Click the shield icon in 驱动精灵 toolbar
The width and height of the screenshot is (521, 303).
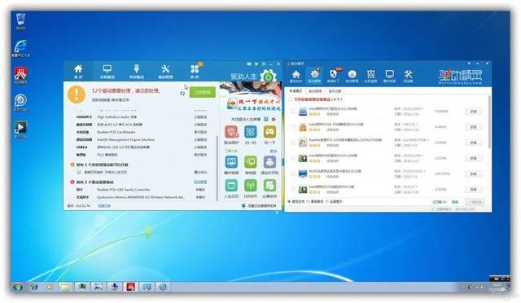[x=333, y=76]
